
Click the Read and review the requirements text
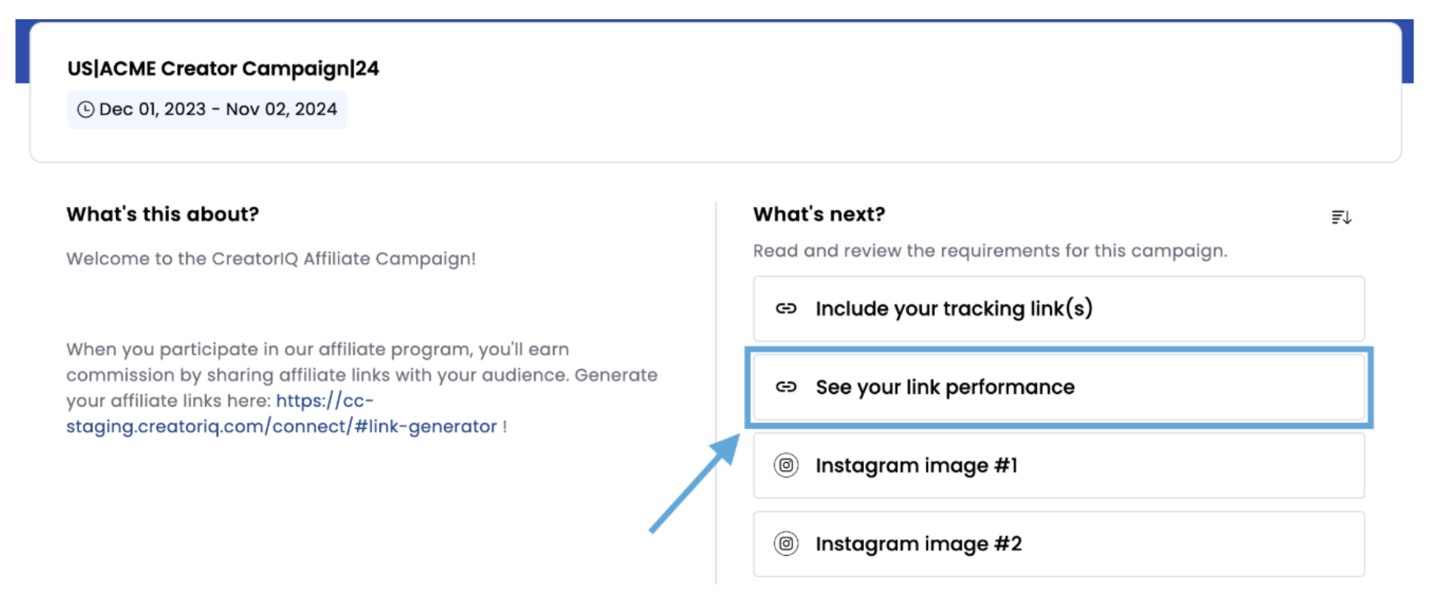990,251
